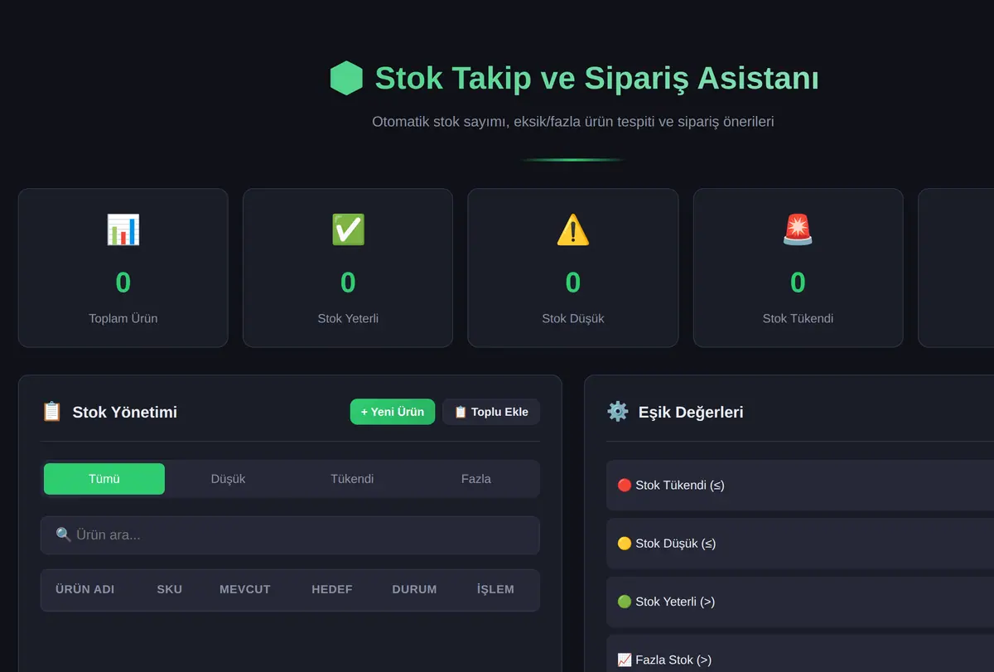
Task: Click the Stok Yeterli (>) threshold row
Action: coord(800,602)
